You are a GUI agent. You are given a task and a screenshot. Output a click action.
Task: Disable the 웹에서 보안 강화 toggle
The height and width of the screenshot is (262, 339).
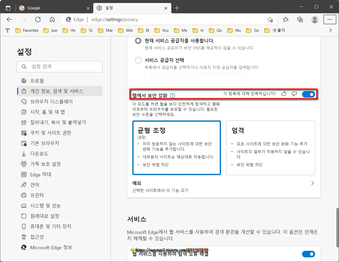tap(309, 94)
